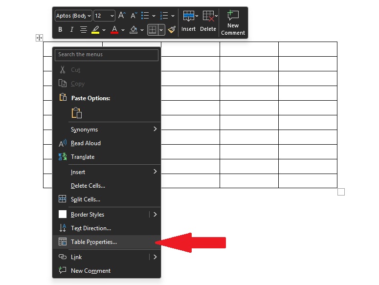Choose the Keep Source Formatting paste icon
The height and width of the screenshot is (285, 379).
pyautogui.click(x=77, y=113)
